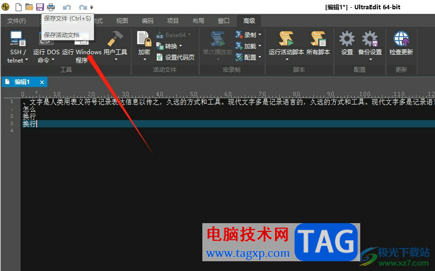Open 设置 gear icon
This screenshot has height=271, width=435.
347,39
